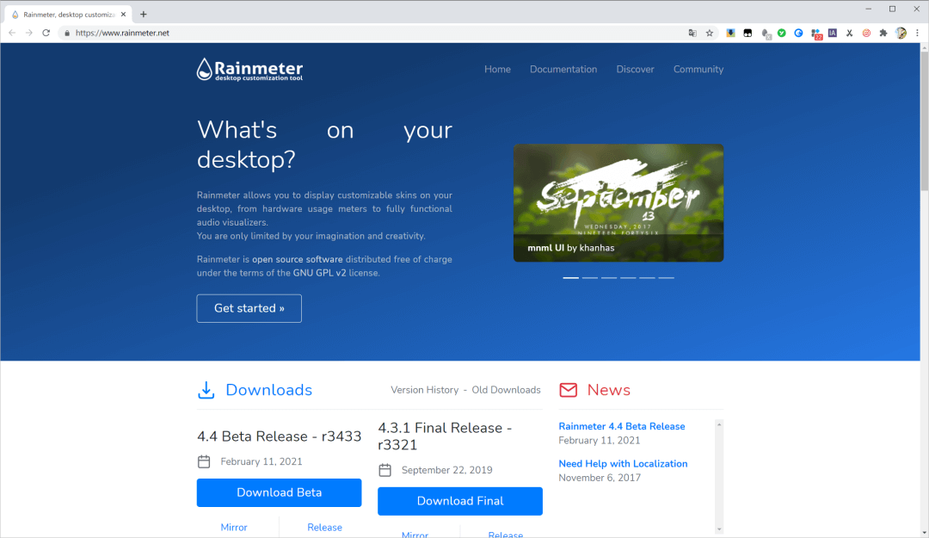929x538 pixels.
Task: Open the Tampermonkey extension icon
Action: click(x=748, y=34)
